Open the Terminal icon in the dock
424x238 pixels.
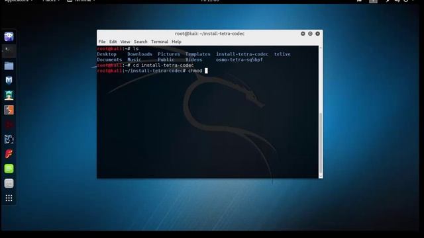point(9,51)
